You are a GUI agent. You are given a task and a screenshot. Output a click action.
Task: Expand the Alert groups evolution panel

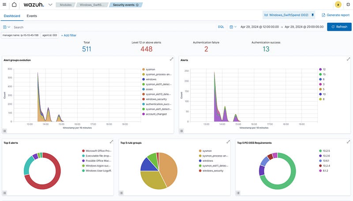171,59
